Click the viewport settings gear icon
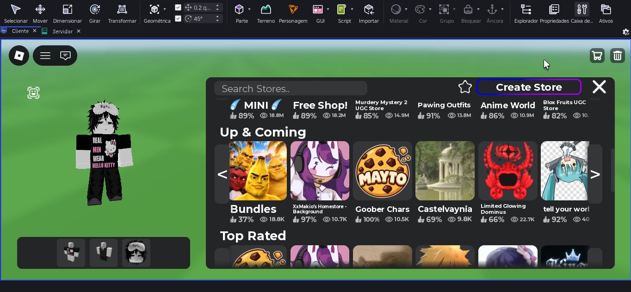Screen dimensions: 631x292 [x=625, y=31]
